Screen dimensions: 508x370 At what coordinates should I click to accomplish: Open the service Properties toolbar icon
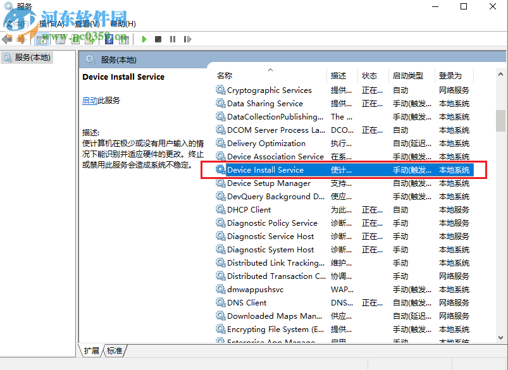pos(60,39)
